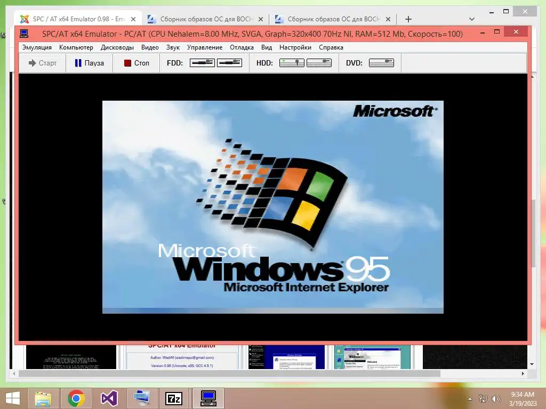Viewport: 546px width, 409px height.
Task: Switch to the second Сборник образов ОС tab
Action: [205, 19]
